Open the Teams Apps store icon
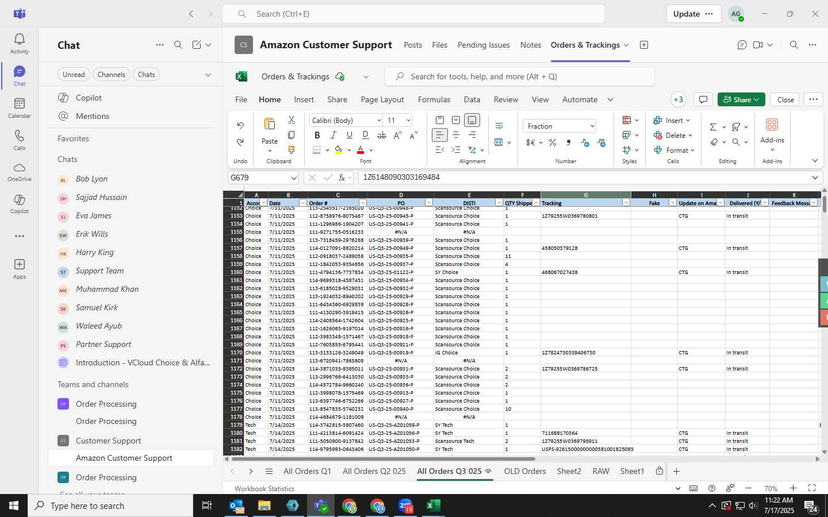Image resolution: width=828 pixels, height=517 pixels. tap(19, 269)
